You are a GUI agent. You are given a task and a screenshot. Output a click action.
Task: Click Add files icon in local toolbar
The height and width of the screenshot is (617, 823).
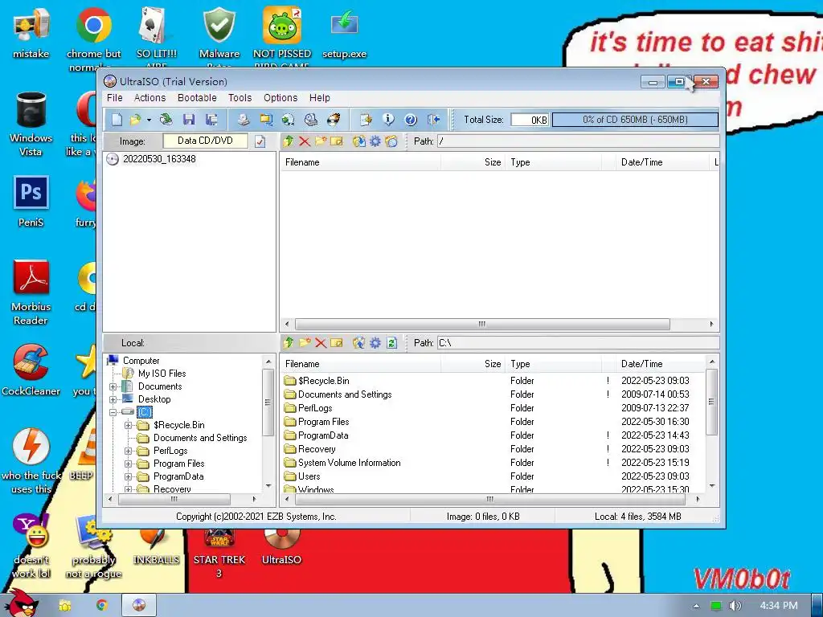(x=359, y=342)
